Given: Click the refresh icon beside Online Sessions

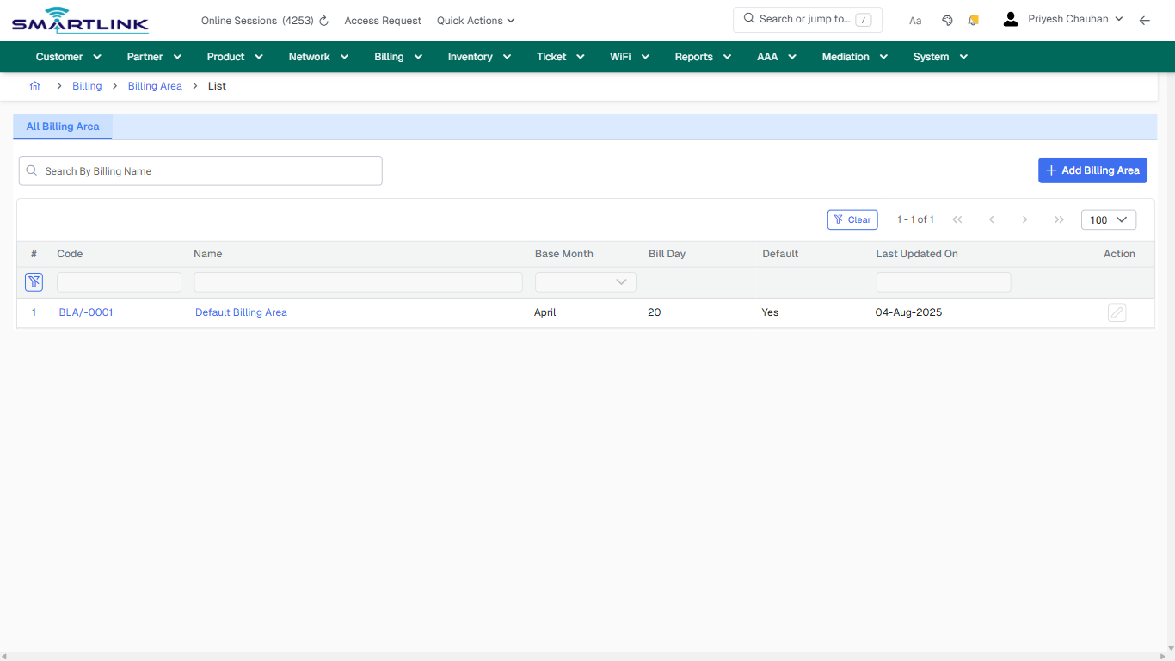Looking at the screenshot, I should click(323, 20).
